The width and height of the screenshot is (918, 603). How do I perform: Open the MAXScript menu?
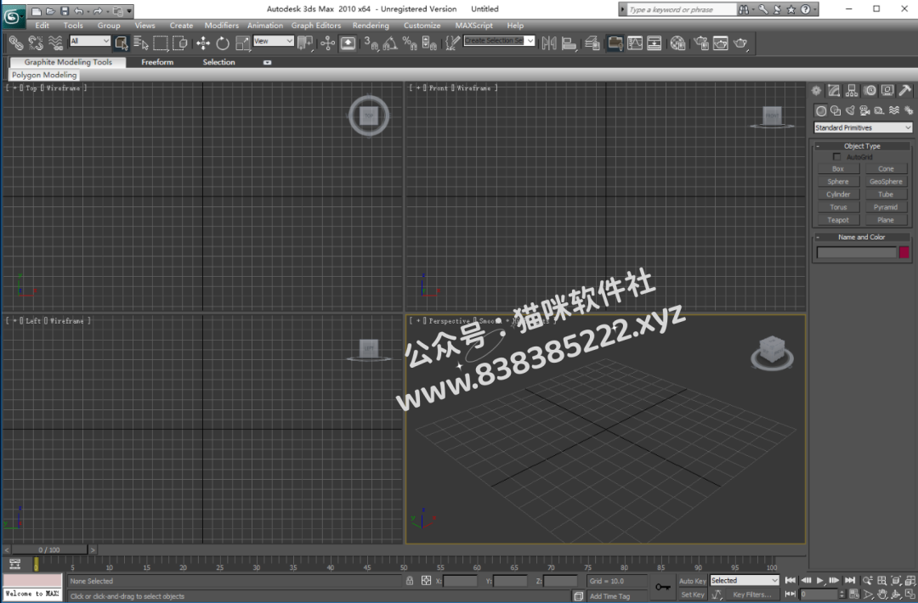point(473,25)
